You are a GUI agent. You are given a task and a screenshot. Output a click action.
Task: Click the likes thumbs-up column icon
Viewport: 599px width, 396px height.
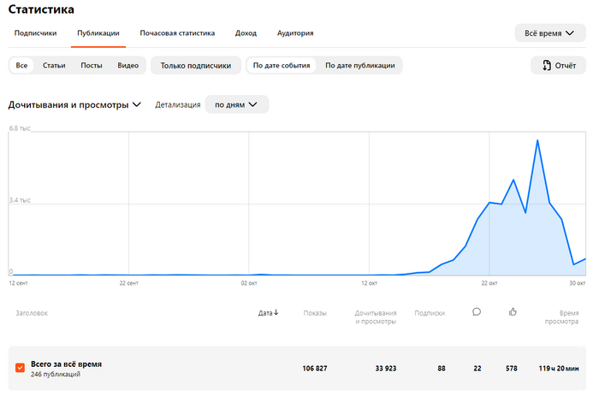pos(513,311)
